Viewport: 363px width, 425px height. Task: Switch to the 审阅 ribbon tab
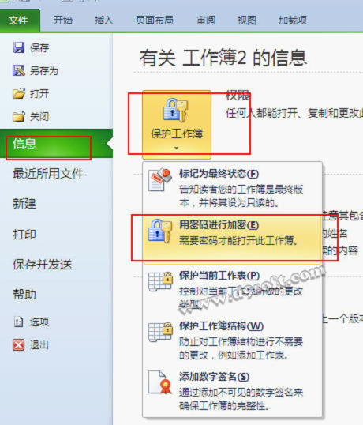click(x=206, y=21)
